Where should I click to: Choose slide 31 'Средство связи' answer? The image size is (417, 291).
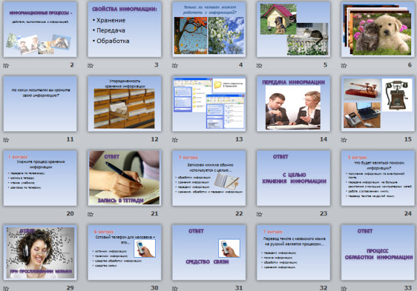208,251
